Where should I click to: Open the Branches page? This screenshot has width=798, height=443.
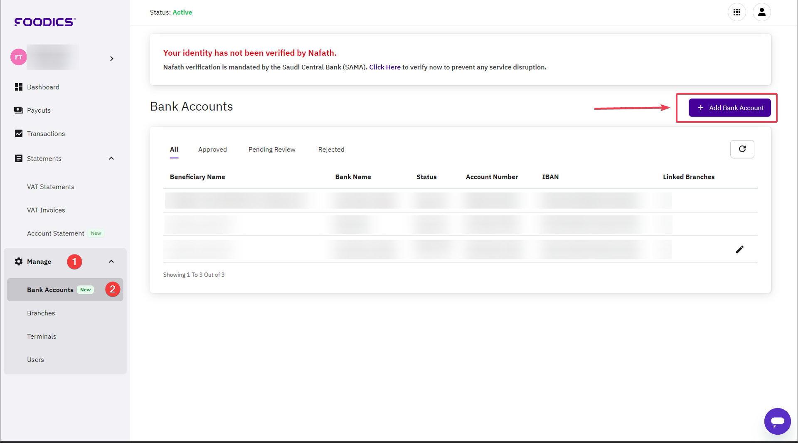(41, 313)
